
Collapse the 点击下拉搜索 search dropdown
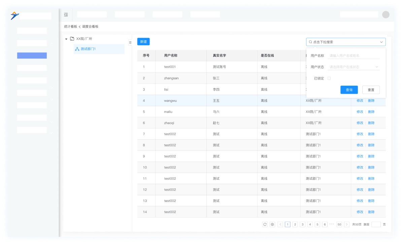[x=381, y=42]
